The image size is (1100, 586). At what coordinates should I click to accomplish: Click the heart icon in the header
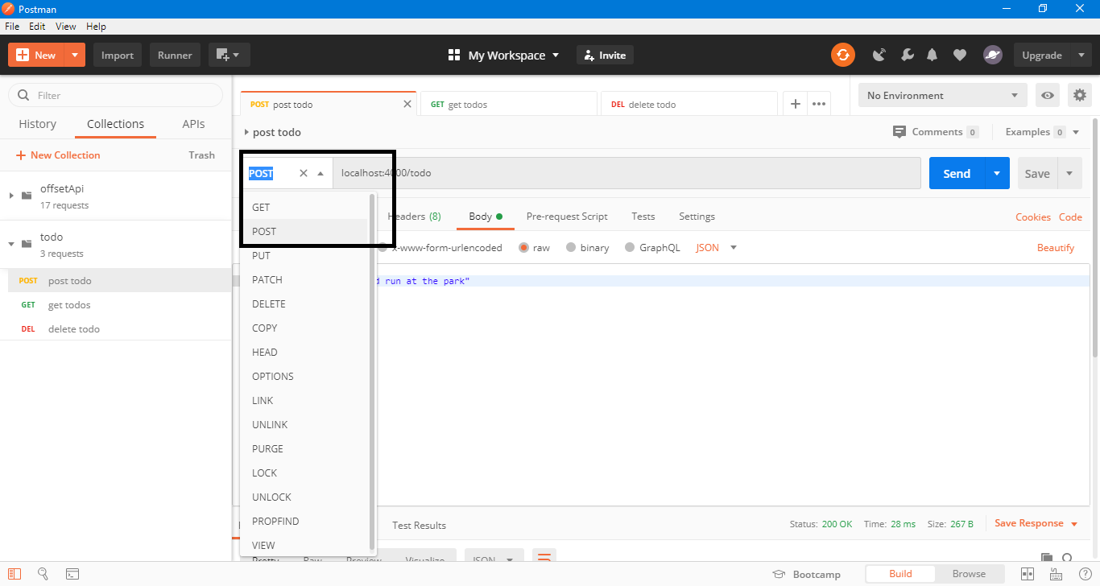click(959, 55)
